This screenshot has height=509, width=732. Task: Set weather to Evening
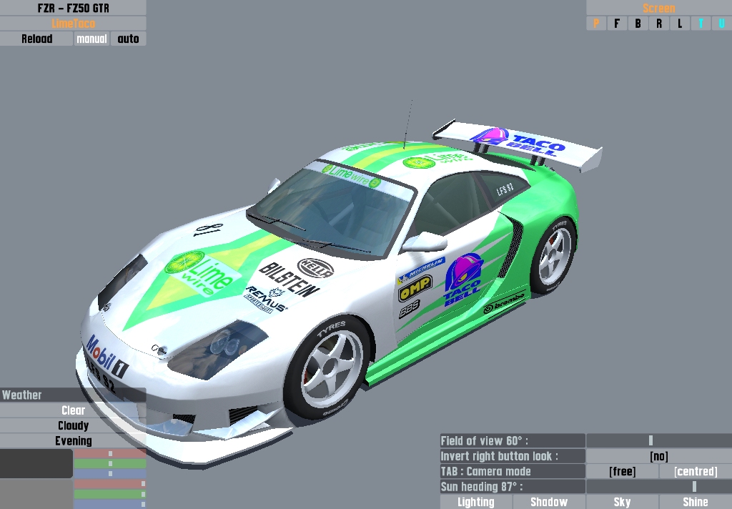coord(73,441)
